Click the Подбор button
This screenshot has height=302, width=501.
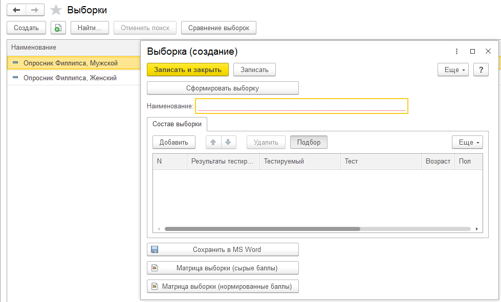(x=309, y=142)
